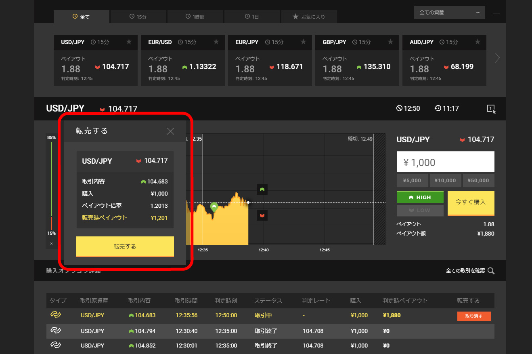
Task: Favorite the EUR/USD card star
Action: point(216,42)
